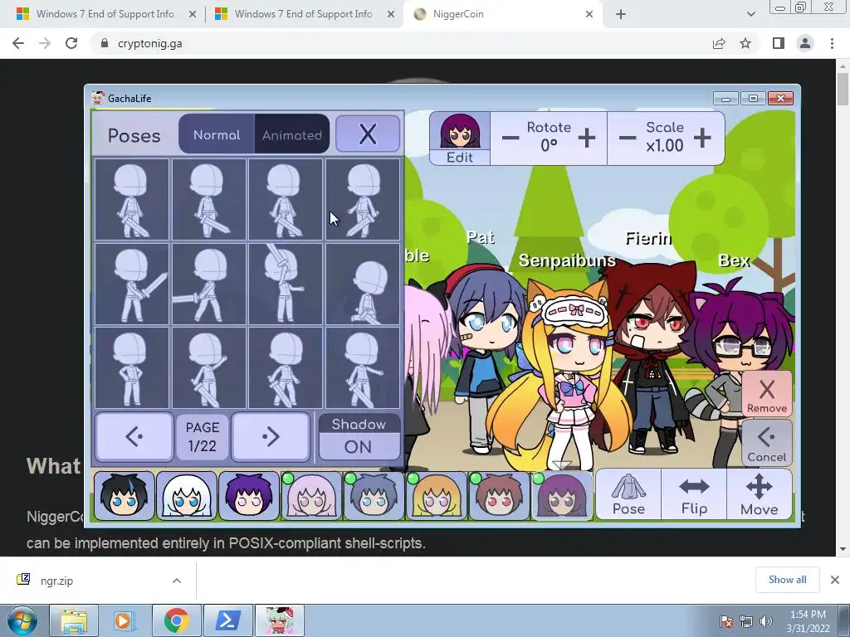This screenshot has height=637, width=850.
Task: Increase scale with plus button
Action: tap(702, 139)
